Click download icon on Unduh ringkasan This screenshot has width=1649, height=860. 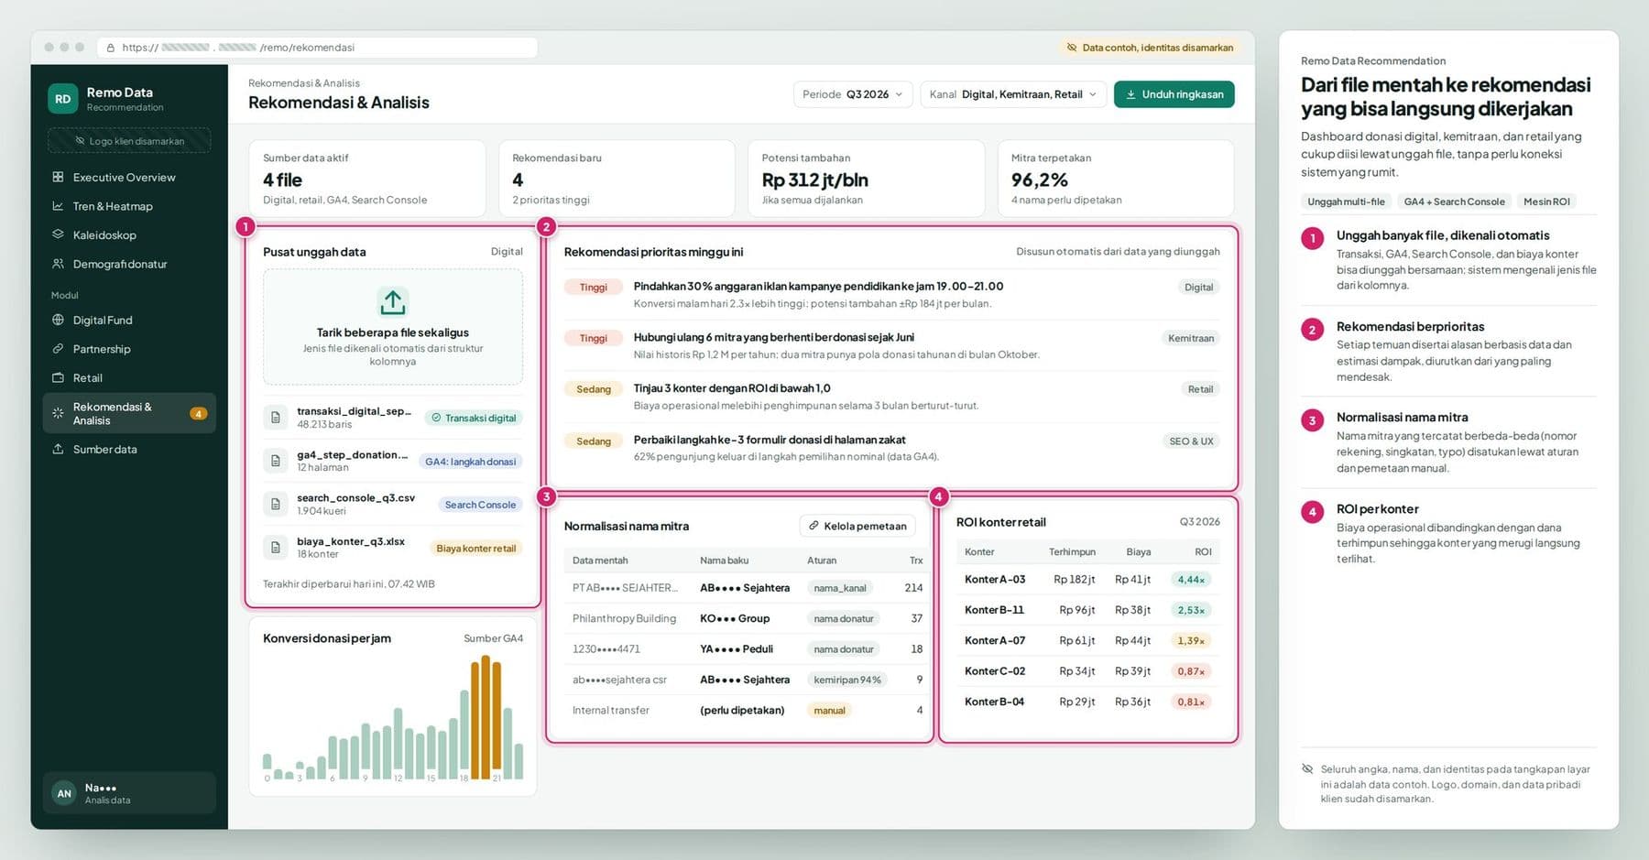pos(1131,94)
